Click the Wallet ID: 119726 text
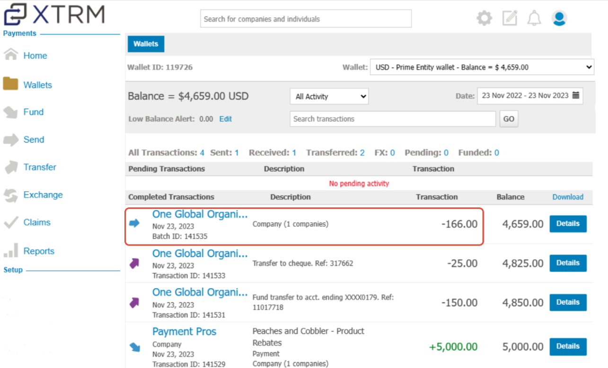Screen dimensions: 608x368 (x=160, y=67)
